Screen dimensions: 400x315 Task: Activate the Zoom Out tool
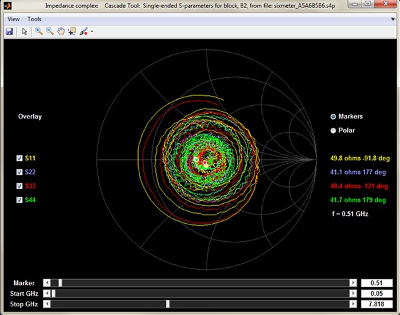(50, 31)
